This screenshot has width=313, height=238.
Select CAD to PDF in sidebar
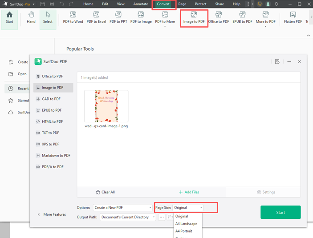[x=51, y=99]
